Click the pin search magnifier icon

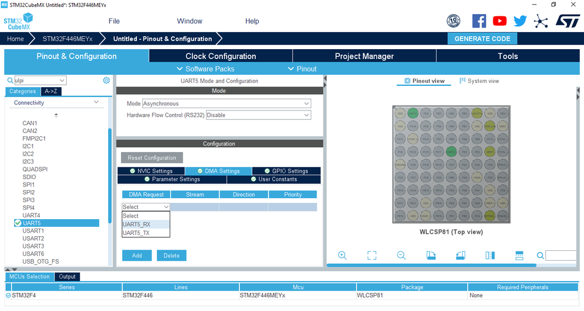click(x=540, y=255)
